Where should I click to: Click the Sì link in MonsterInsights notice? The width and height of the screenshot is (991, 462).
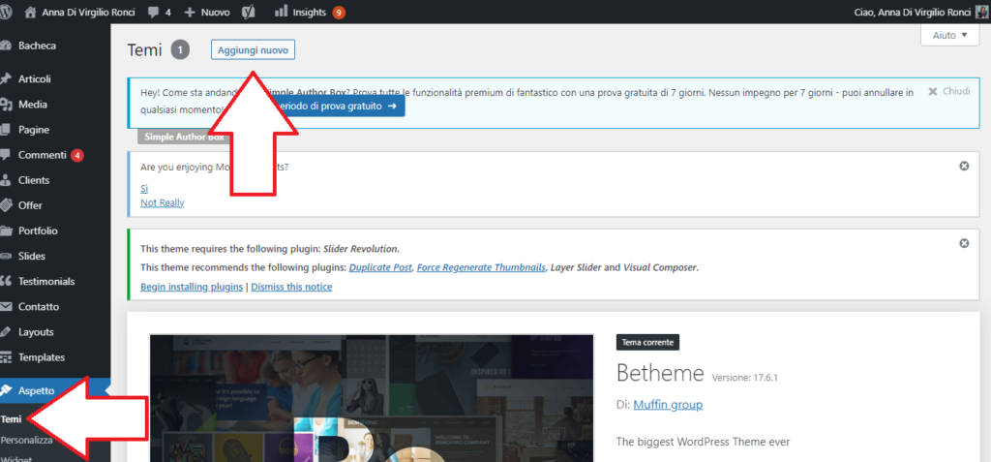[x=144, y=189]
